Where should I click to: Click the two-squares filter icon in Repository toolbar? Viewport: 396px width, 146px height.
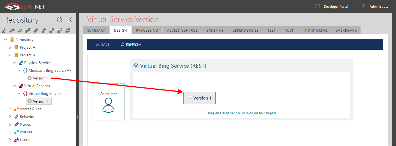click(x=52, y=30)
